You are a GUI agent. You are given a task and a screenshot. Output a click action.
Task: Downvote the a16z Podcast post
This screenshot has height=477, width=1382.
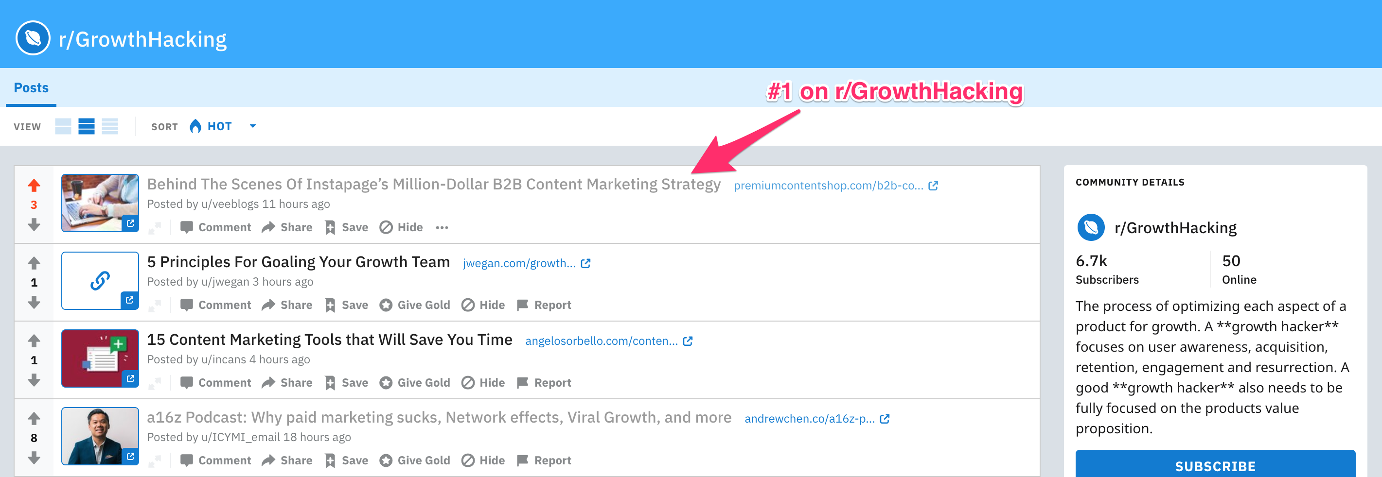(x=34, y=458)
